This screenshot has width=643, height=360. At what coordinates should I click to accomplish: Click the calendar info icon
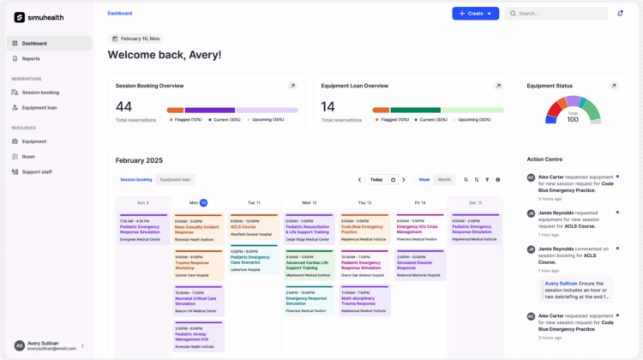(x=497, y=180)
